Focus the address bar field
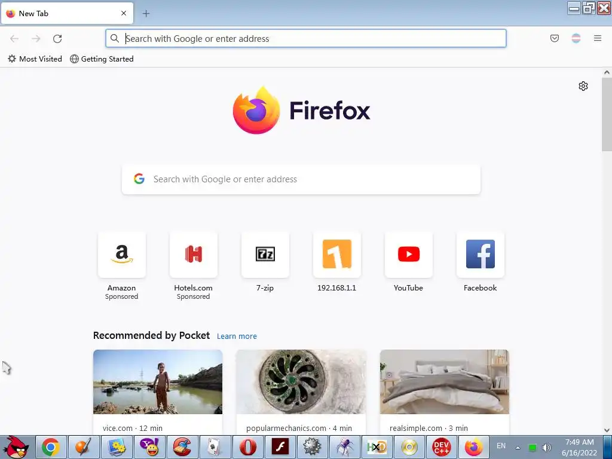Viewport: 612px width, 459px height. (305, 38)
